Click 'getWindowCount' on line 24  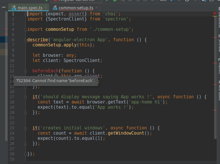[x=126, y=133]
